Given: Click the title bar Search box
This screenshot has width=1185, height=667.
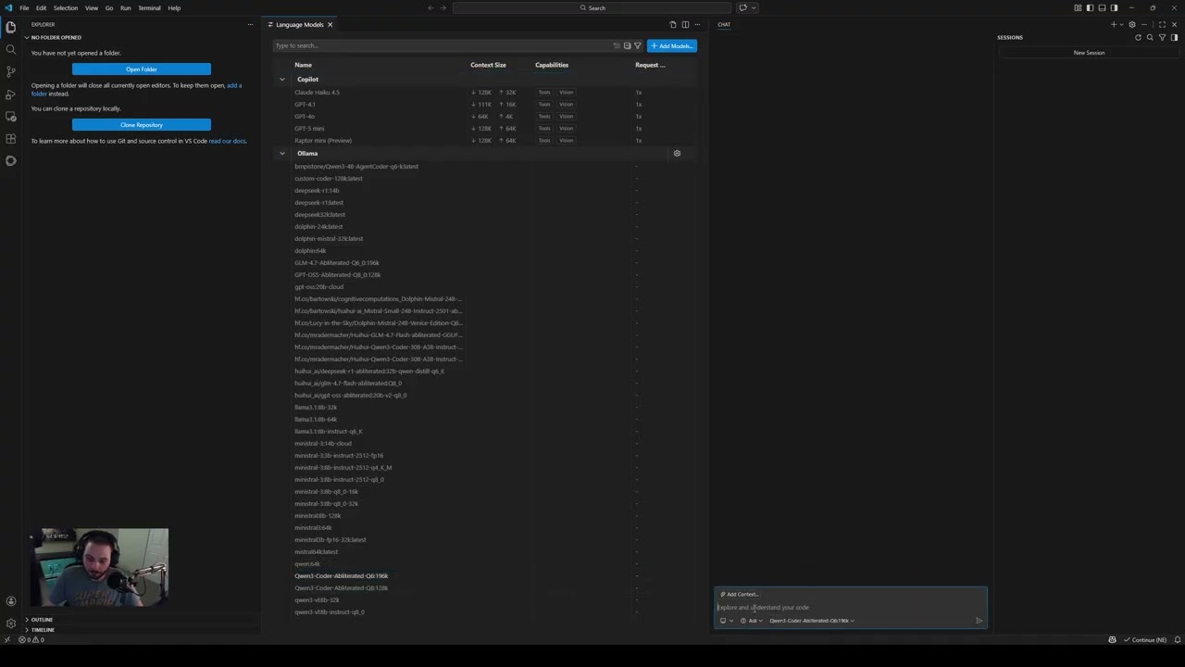Looking at the screenshot, I should [x=592, y=7].
